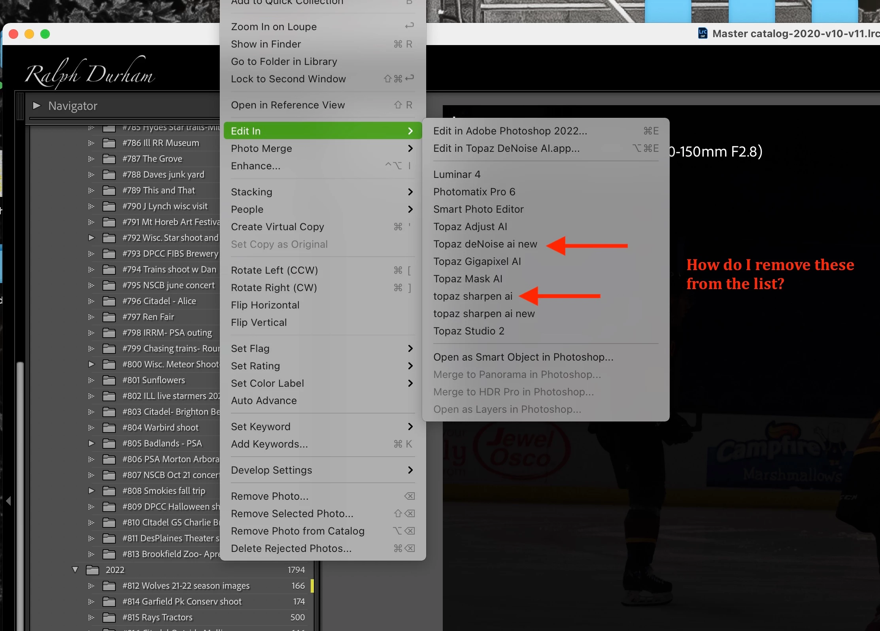This screenshot has height=631, width=880.
Task: Click the folder icon next to #801 Sunflowers
Action: [x=109, y=380]
